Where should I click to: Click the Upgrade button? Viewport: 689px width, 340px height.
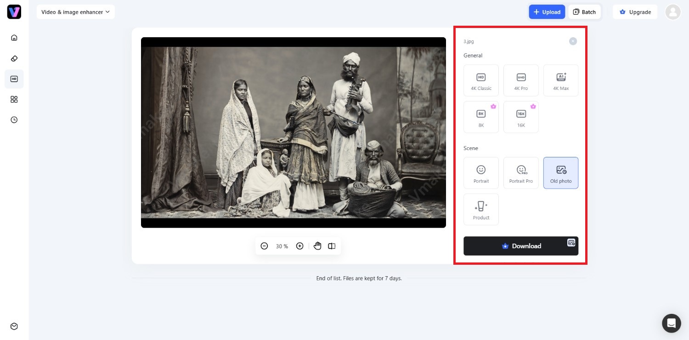click(x=635, y=12)
